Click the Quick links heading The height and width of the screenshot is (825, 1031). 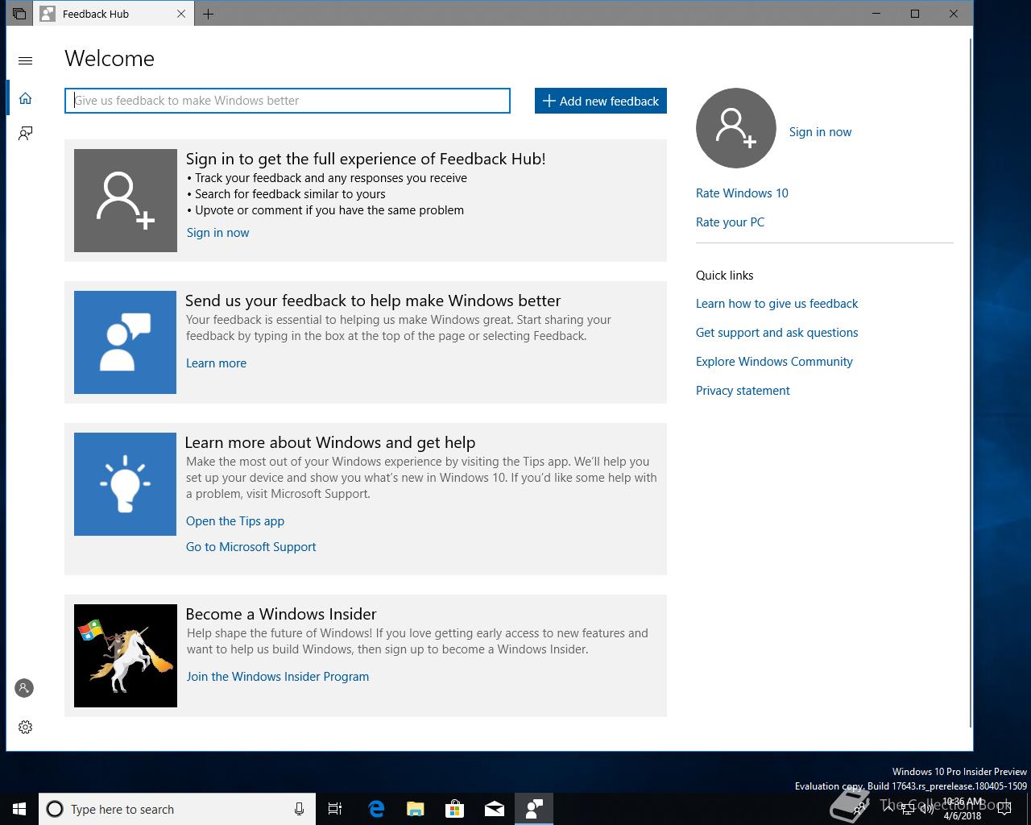[x=725, y=276]
